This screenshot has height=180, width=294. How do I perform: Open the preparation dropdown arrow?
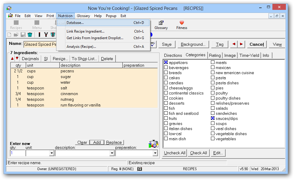coord(155,153)
